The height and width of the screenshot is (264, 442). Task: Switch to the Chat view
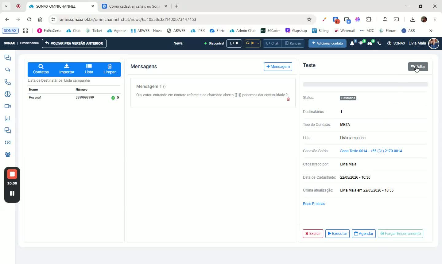tap(272, 43)
